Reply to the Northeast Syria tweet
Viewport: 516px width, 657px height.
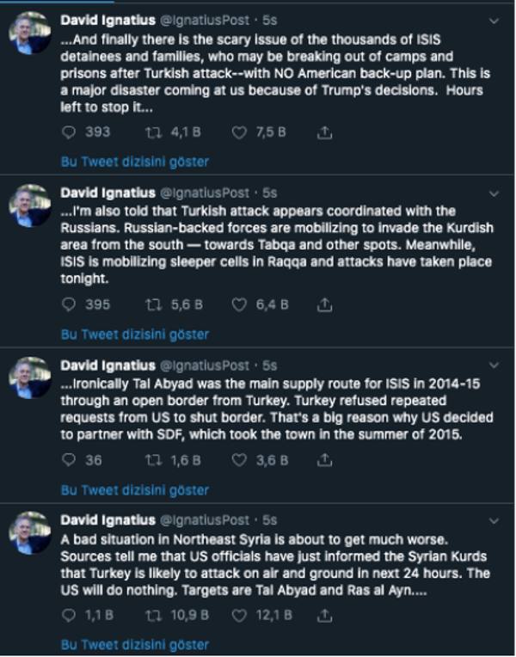71,615
